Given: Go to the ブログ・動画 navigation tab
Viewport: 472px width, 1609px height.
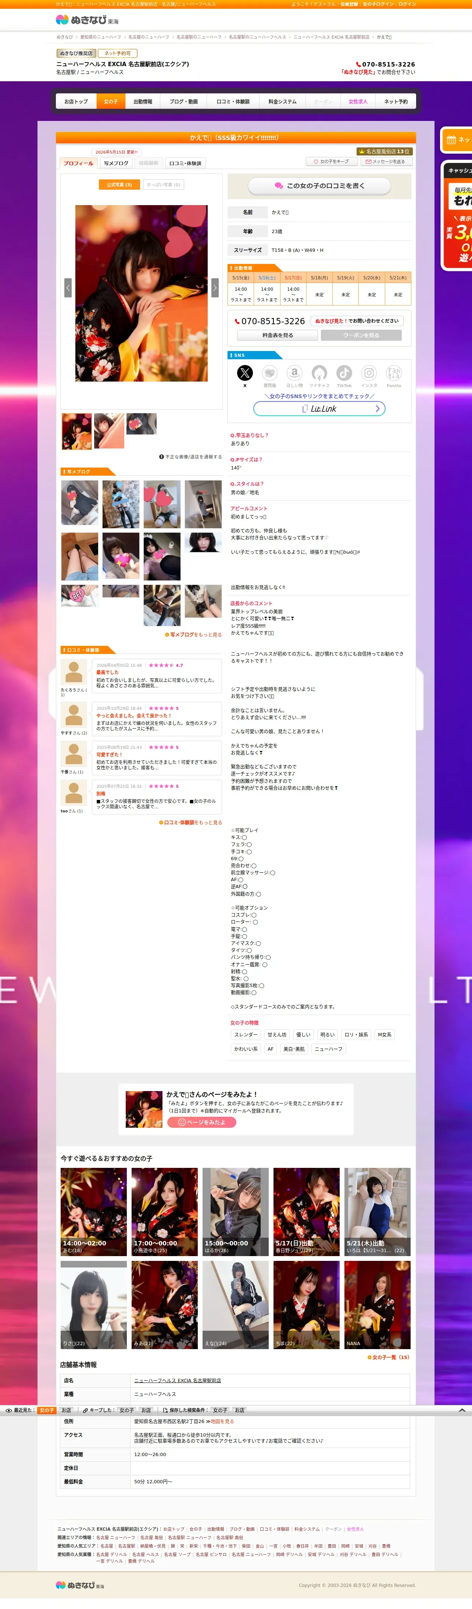Looking at the screenshot, I should click(183, 101).
